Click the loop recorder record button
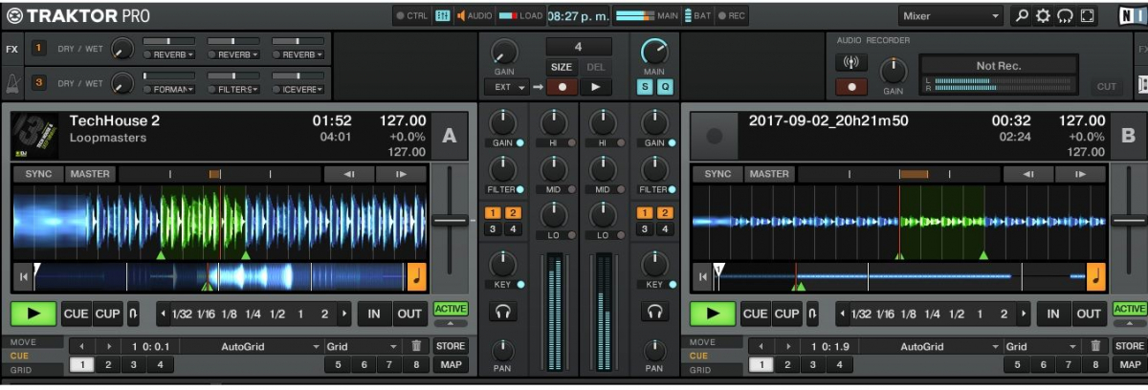 tap(562, 87)
